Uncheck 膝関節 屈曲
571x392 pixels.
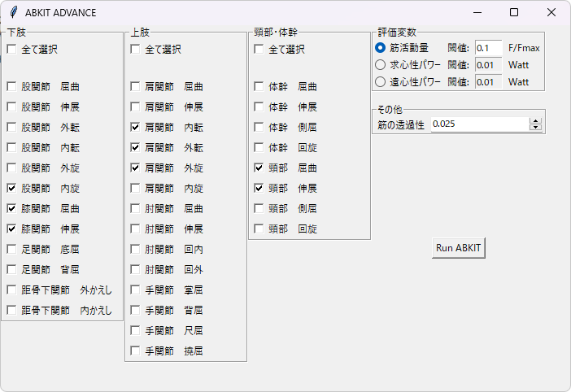click(x=11, y=208)
